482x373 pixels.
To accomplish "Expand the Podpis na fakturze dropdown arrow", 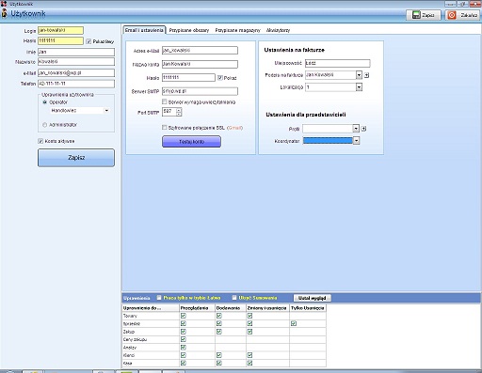I will click(x=359, y=75).
